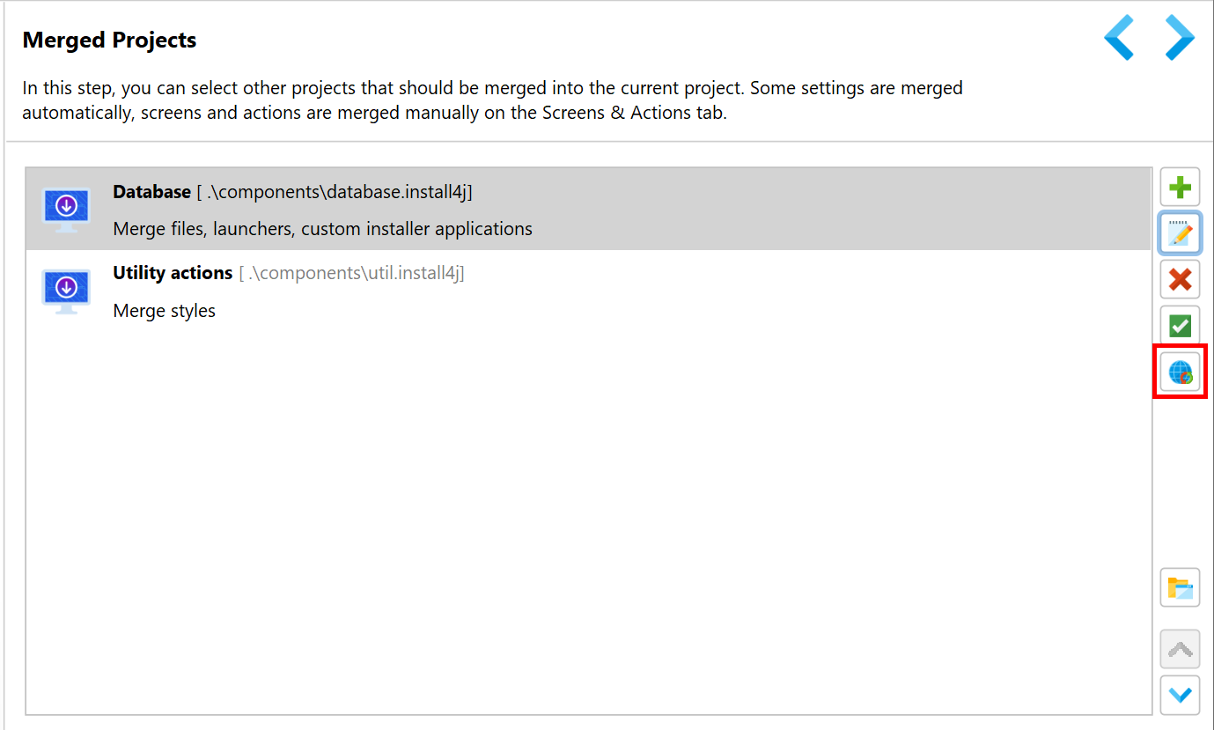Click the database.install4j path text
The width and height of the screenshot is (1214, 730).
tap(335, 192)
